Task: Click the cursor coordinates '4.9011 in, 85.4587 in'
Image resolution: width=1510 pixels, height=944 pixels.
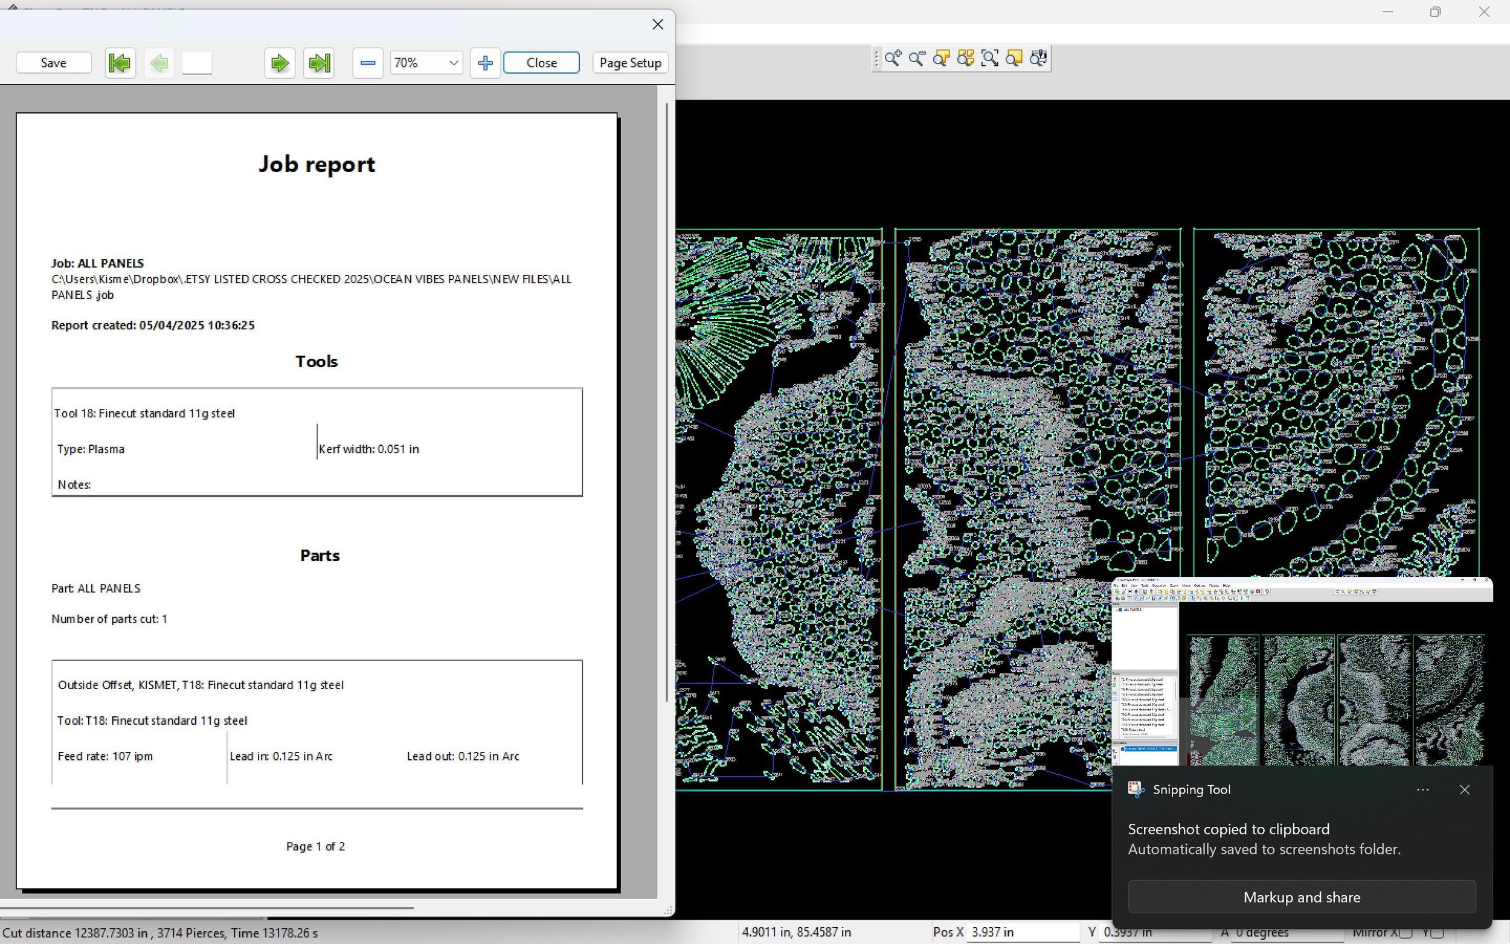Action: click(796, 932)
